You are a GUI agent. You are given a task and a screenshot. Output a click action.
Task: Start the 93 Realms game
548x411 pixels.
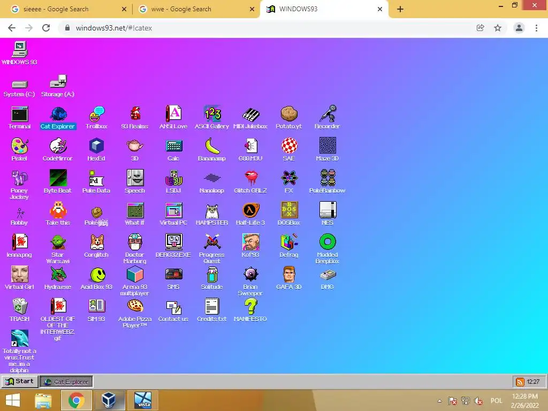pyautogui.click(x=135, y=117)
